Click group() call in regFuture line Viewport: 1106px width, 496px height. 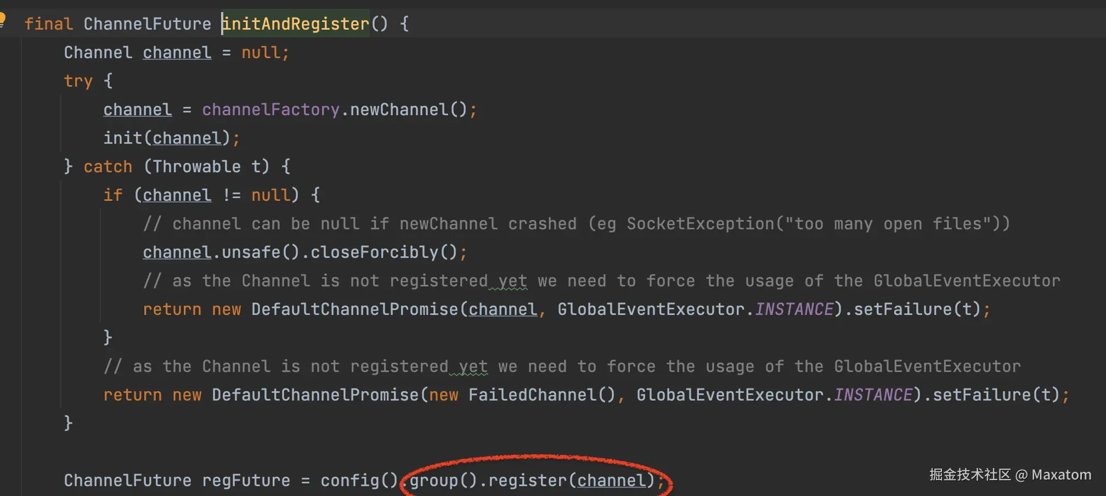click(x=443, y=481)
